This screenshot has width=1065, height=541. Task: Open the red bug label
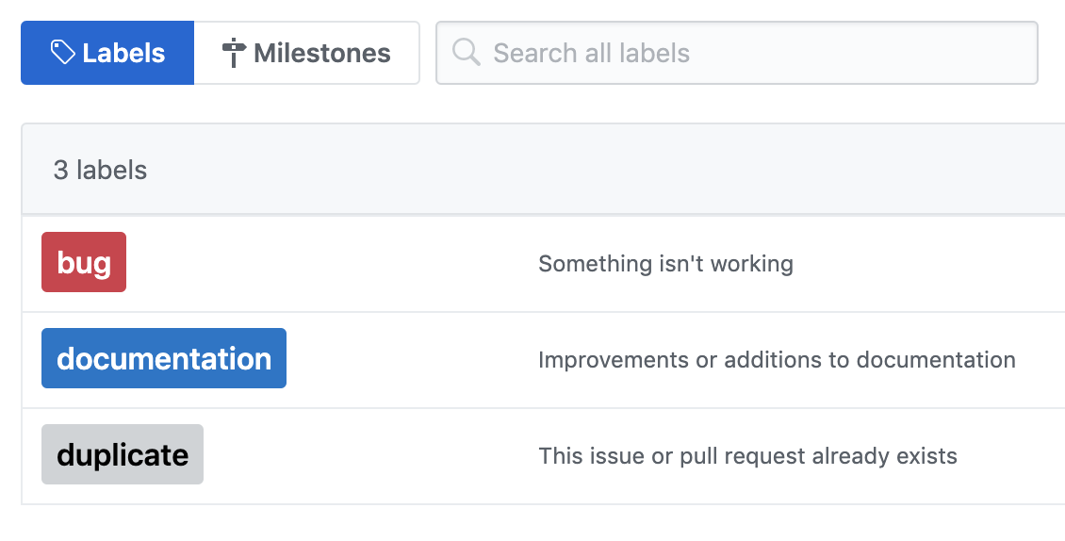(84, 262)
